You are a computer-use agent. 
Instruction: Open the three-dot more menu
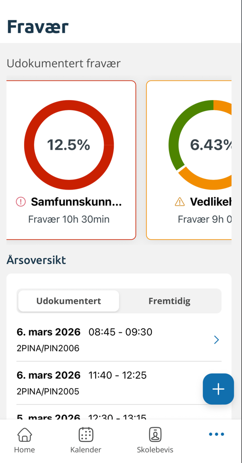click(x=216, y=434)
